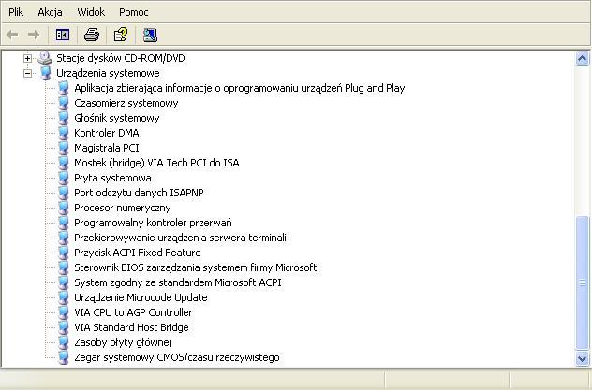Click the CD-ROM drive category icon
Screen dimensions: 592x390
(45, 58)
